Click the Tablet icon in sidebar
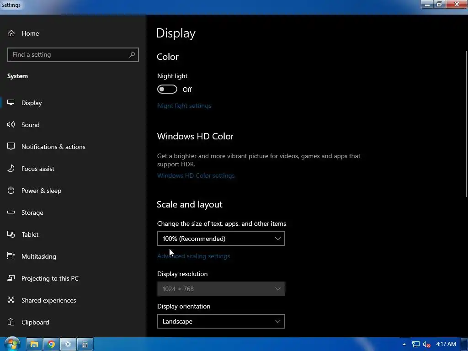Viewport: 468px width, 351px height. [11, 234]
